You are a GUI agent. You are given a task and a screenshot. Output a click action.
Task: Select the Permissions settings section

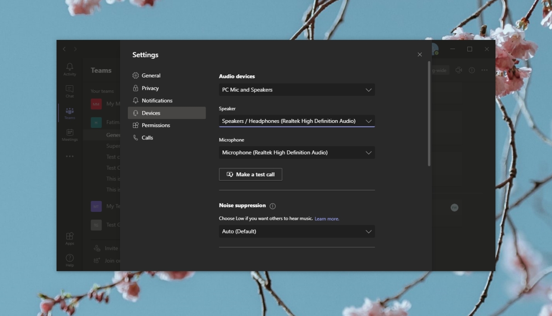[155, 125]
